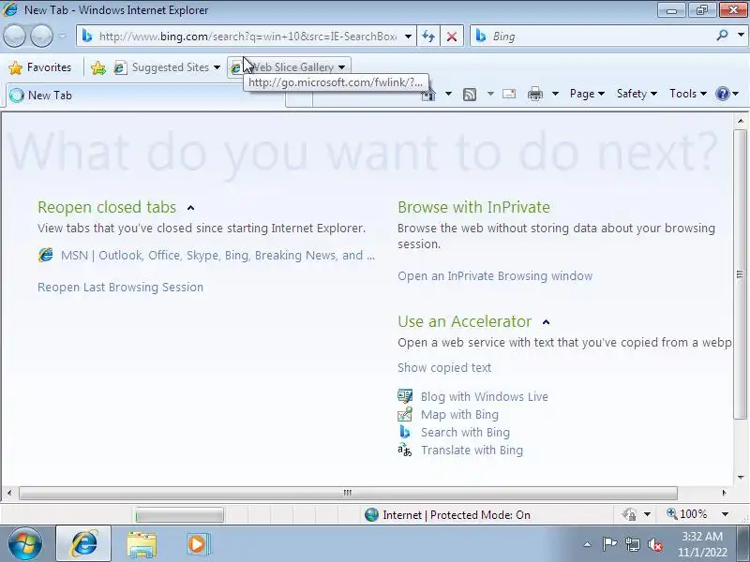Viewport: 750px width, 562px height.
Task: Click the Forward navigation button
Action: click(x=41, y=37)
